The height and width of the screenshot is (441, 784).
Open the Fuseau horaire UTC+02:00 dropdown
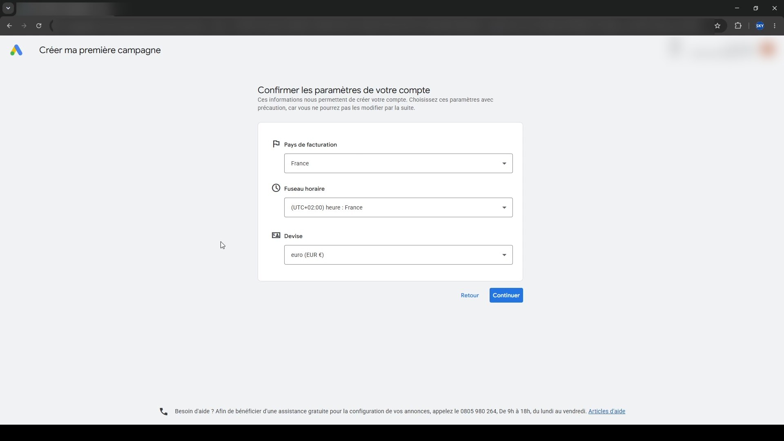point(398,207)
